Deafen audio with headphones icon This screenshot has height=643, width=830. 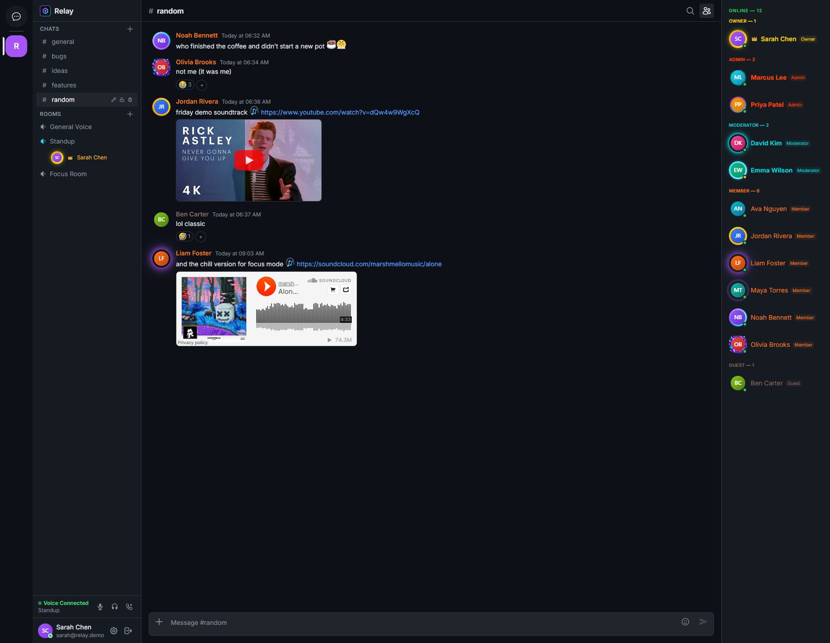click(115, 607)
